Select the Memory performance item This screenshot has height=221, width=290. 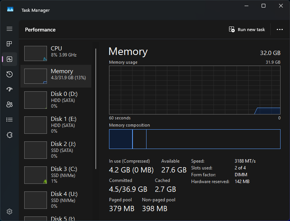click(56, 76)
